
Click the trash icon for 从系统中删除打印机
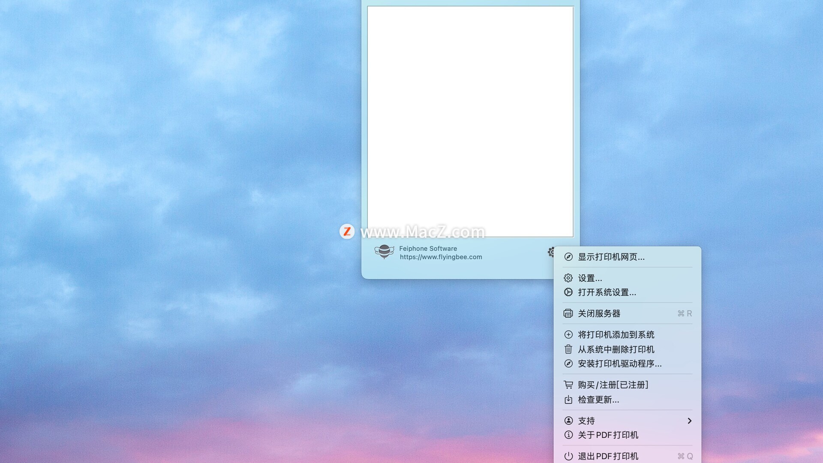point(568,349)
